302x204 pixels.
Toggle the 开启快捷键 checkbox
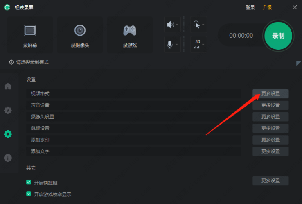[29, 182]
